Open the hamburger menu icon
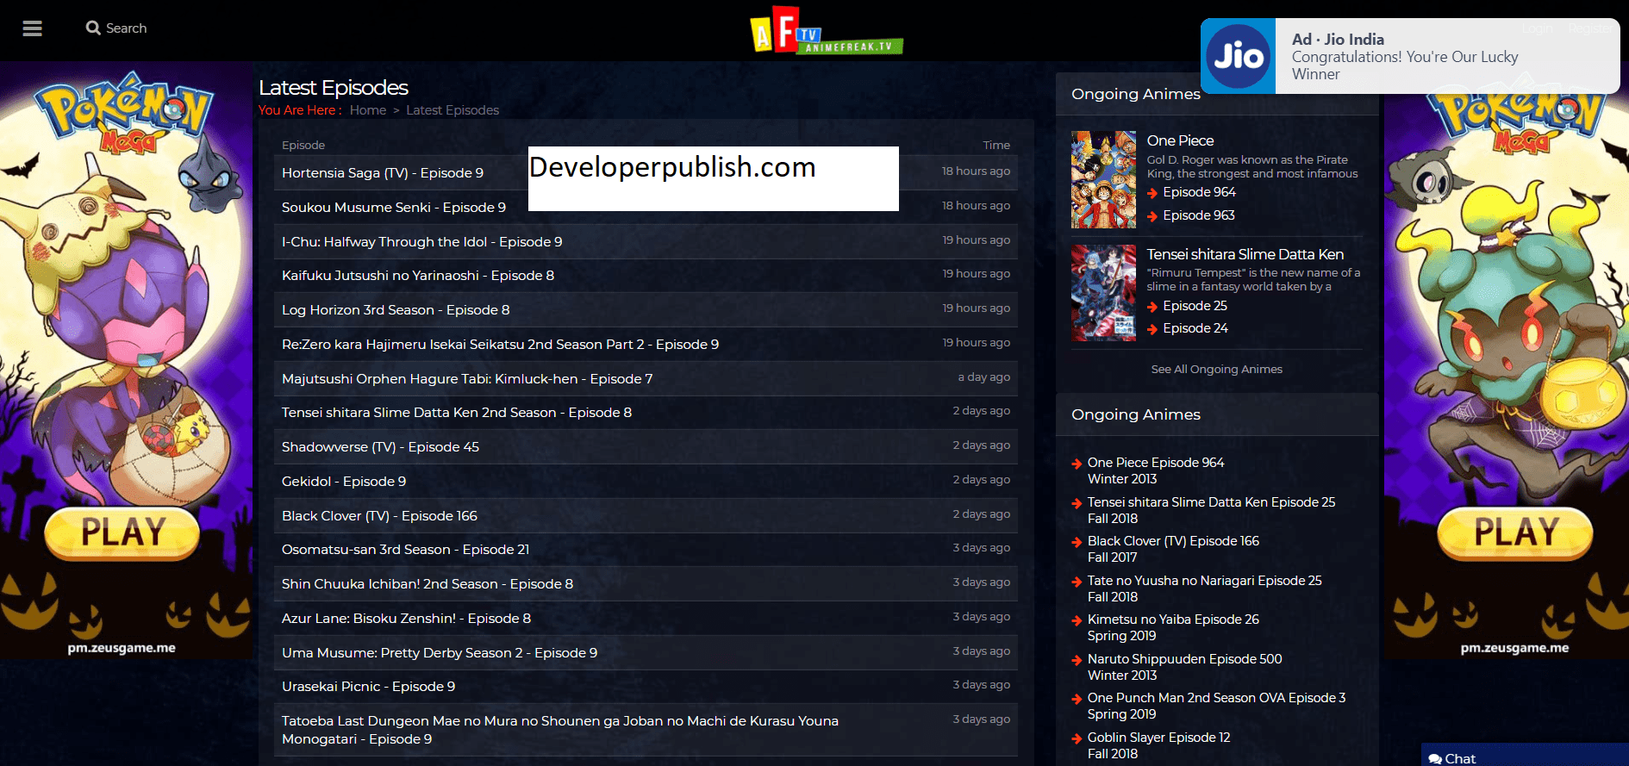 33,28
